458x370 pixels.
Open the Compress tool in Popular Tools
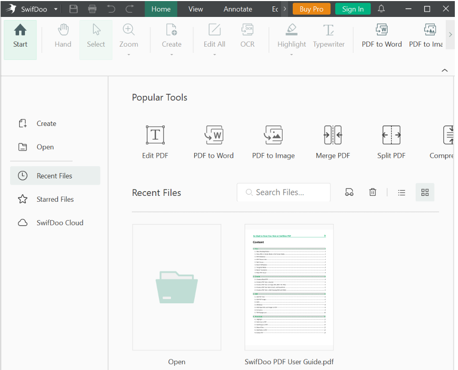442,142
